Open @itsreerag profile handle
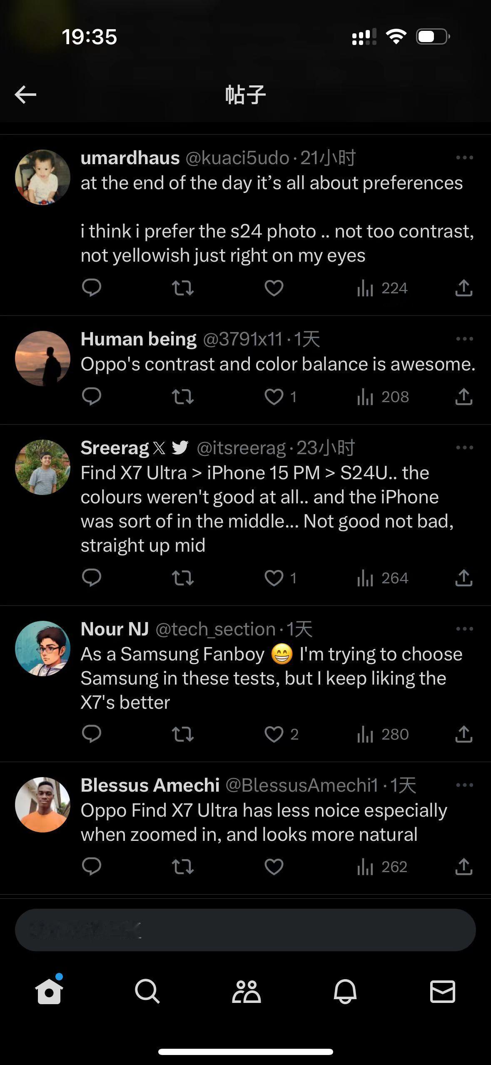This screenshot has width=491, height=1065. tap(241, 448)
